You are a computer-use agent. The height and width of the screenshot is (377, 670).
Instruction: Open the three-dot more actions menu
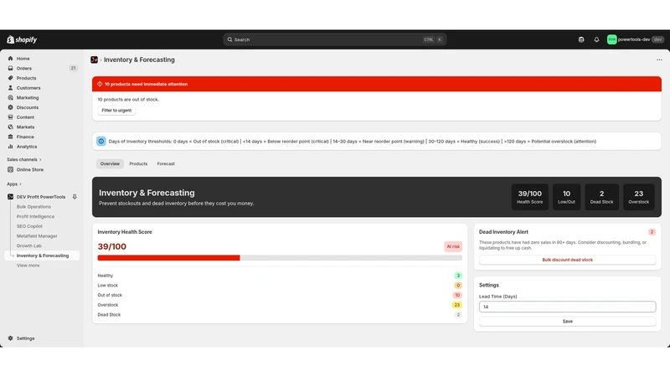659,59
